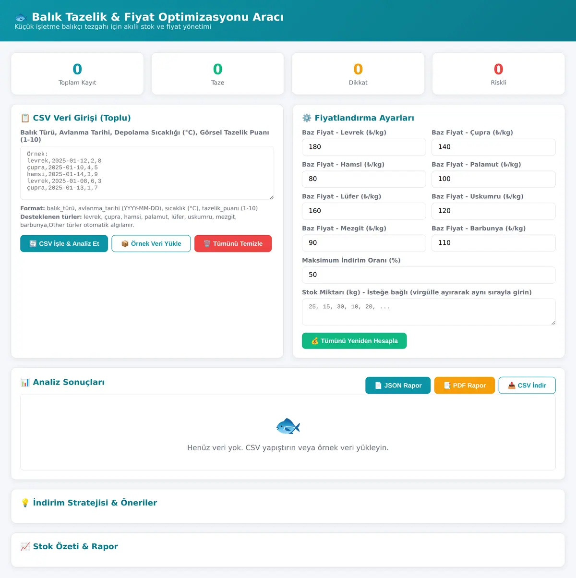Export the JSON Rapor
576x578 pixels.
(398, 385)
